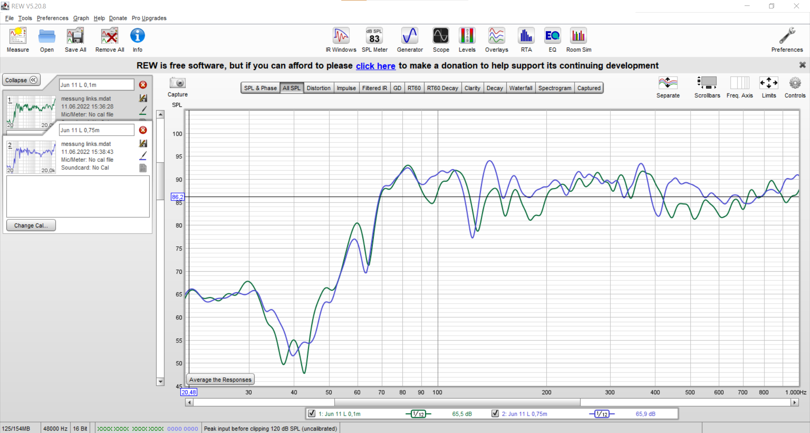The width and height of the screenshot is (810, 433).
Task: Open Preferences wrench icon
Action: click(787, 40)
